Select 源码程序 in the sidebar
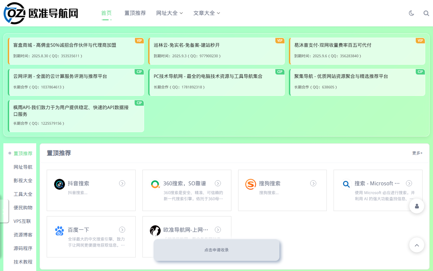 click(x=23, y=248)
